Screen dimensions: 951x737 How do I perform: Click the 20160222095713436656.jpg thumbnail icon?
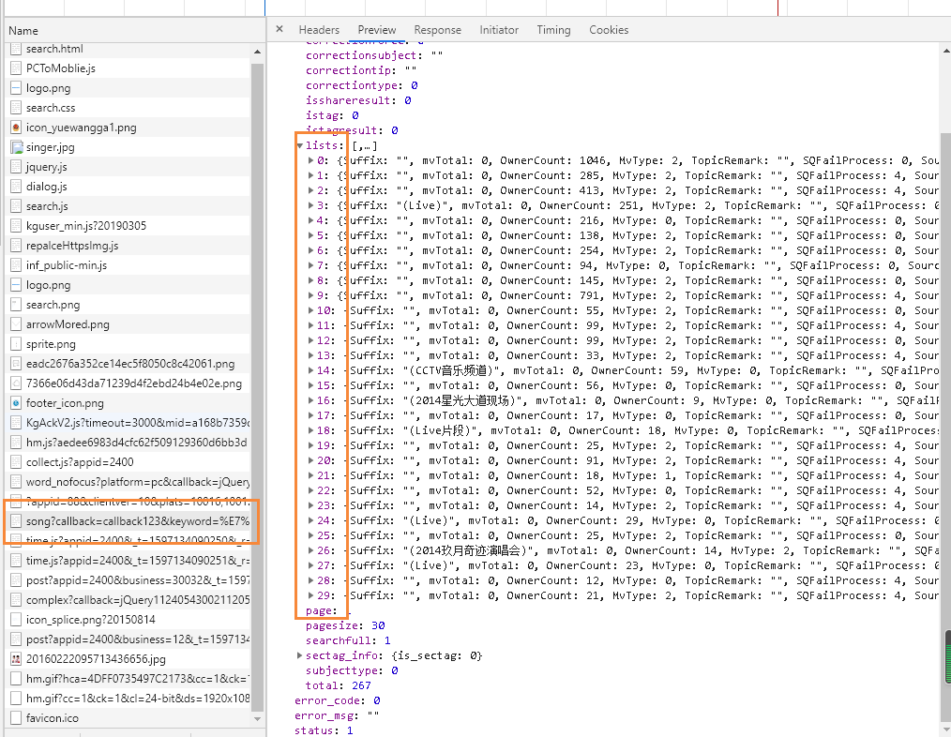tap(16, 659)
